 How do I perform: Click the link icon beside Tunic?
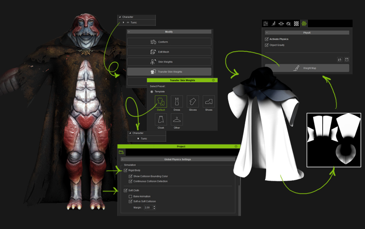click(x=128, y=23)
